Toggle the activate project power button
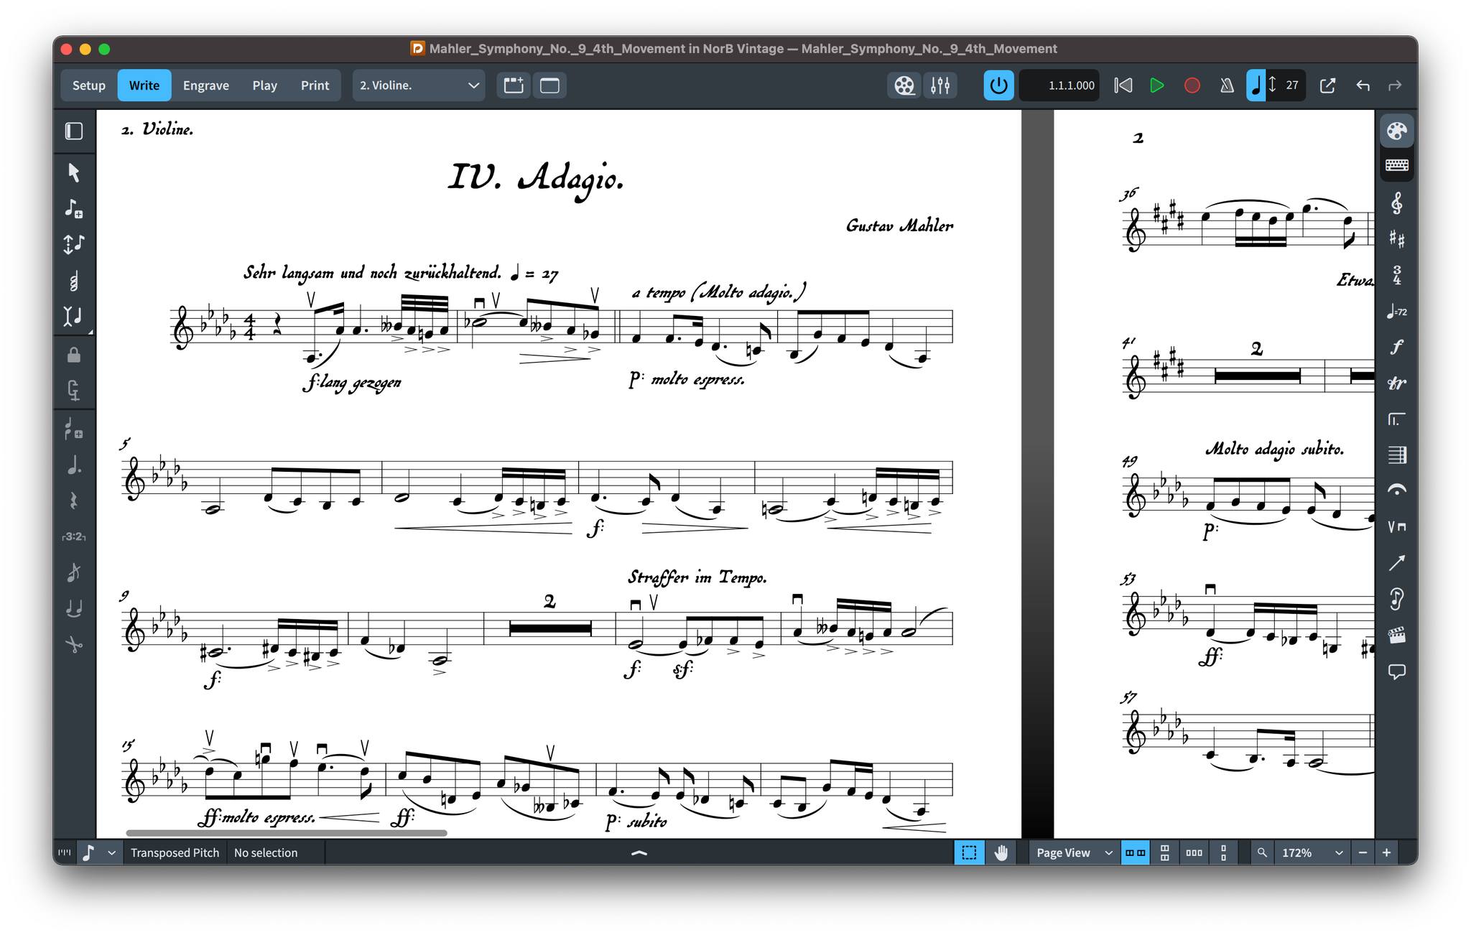This screenshot has height=935, width=1471. click(x=998, y=85)
